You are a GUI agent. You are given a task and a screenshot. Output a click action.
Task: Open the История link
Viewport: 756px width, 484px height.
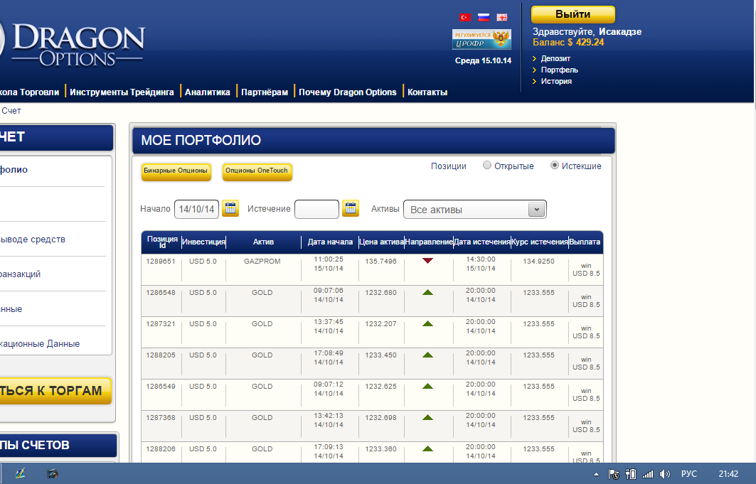[x=556, y=82]
